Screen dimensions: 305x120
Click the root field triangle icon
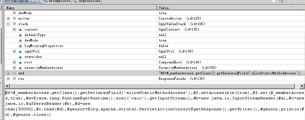(20, 62)
